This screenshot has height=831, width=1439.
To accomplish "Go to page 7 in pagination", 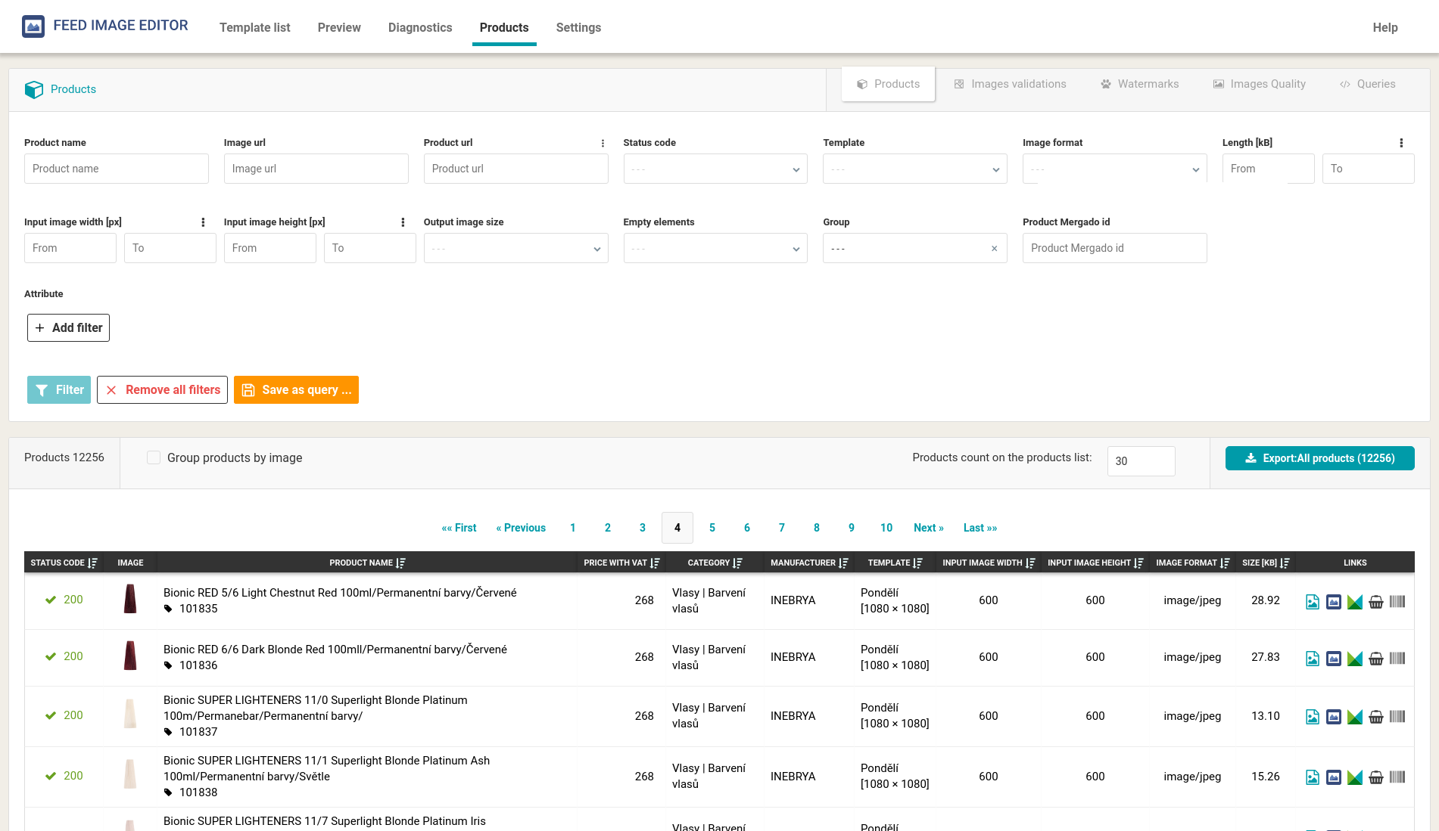I will point(781,528).
